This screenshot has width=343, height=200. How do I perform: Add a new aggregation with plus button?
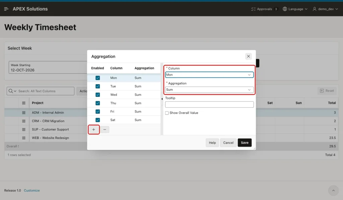(94, 130)
